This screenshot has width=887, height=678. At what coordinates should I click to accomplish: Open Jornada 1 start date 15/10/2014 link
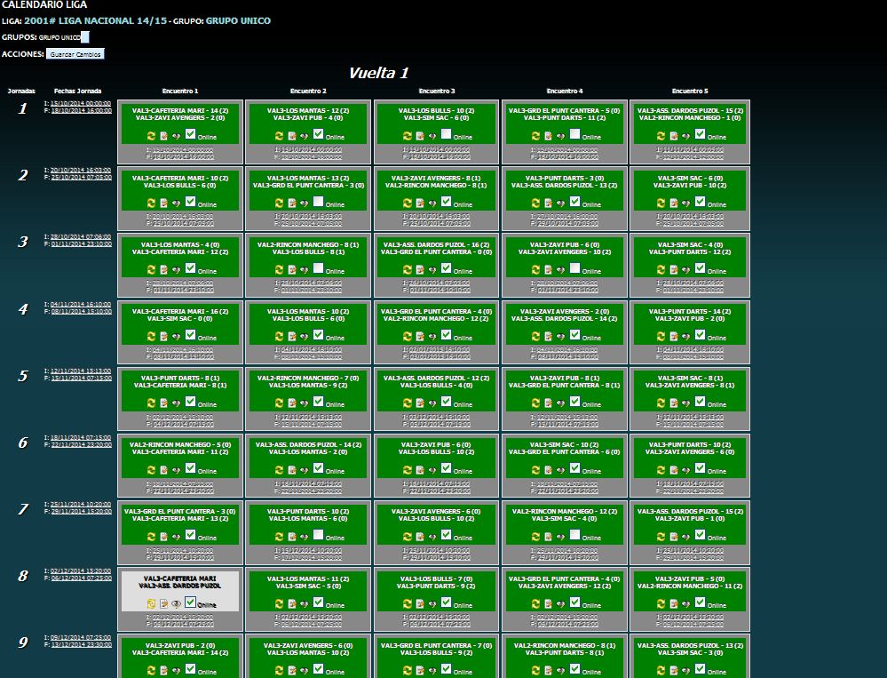point(81,103)
